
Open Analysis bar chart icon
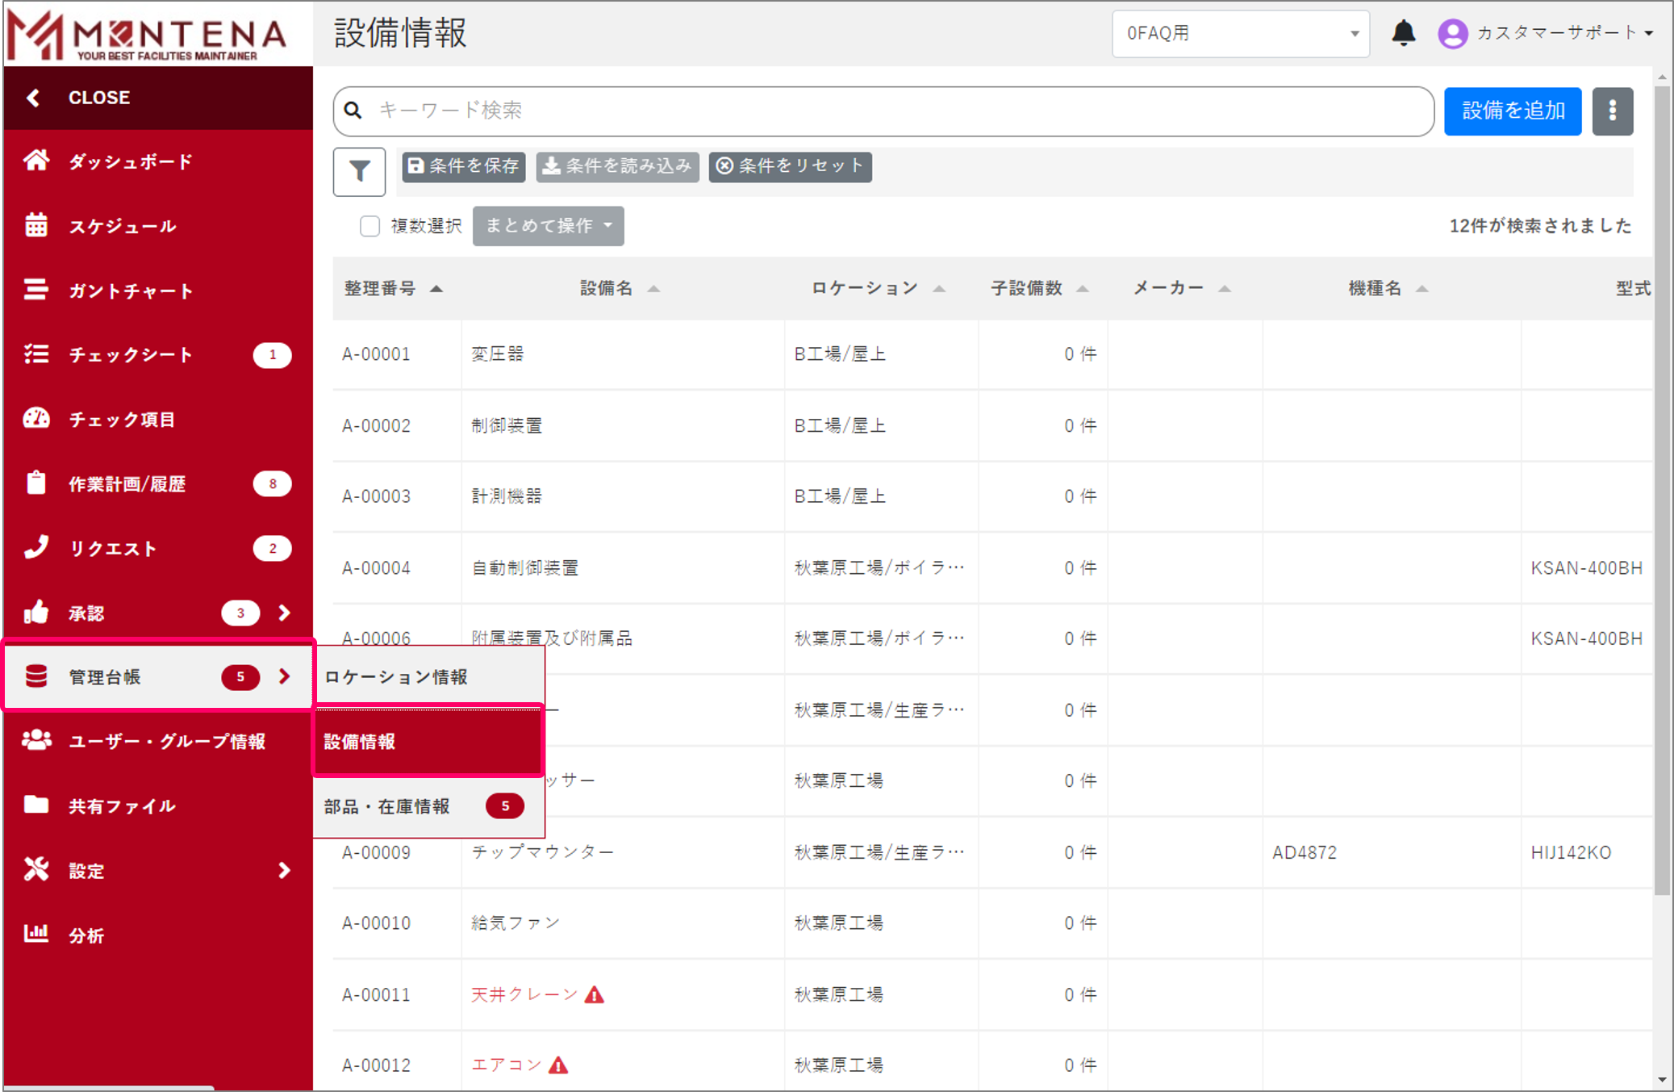point(36,934)
